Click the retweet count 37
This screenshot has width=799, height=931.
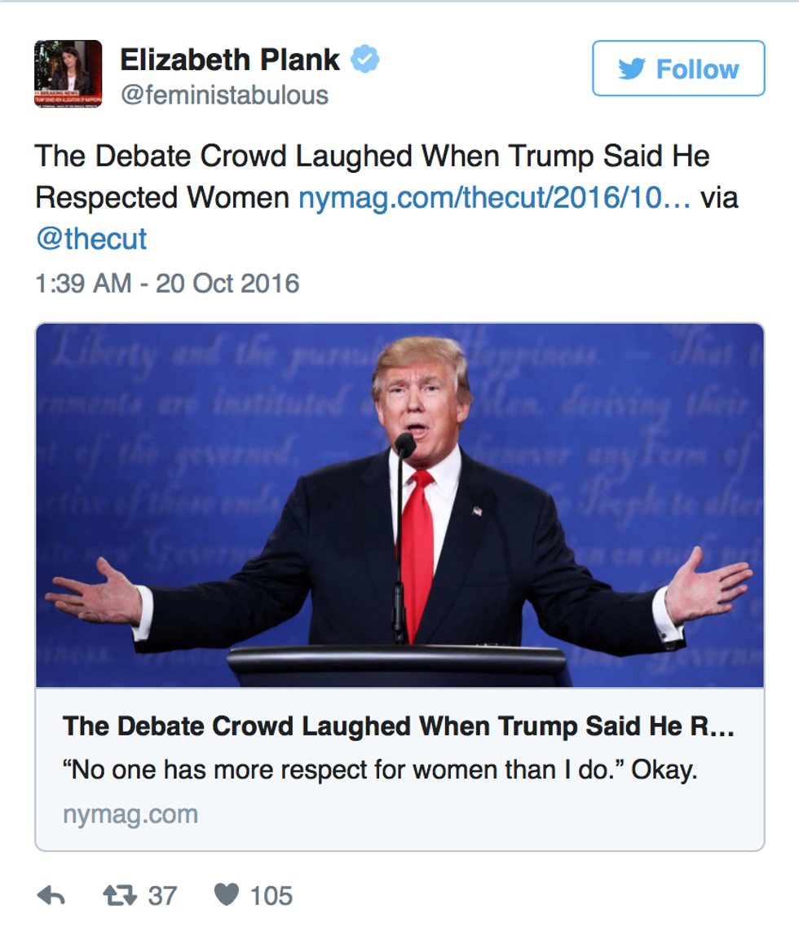click(x=162, y=896)
